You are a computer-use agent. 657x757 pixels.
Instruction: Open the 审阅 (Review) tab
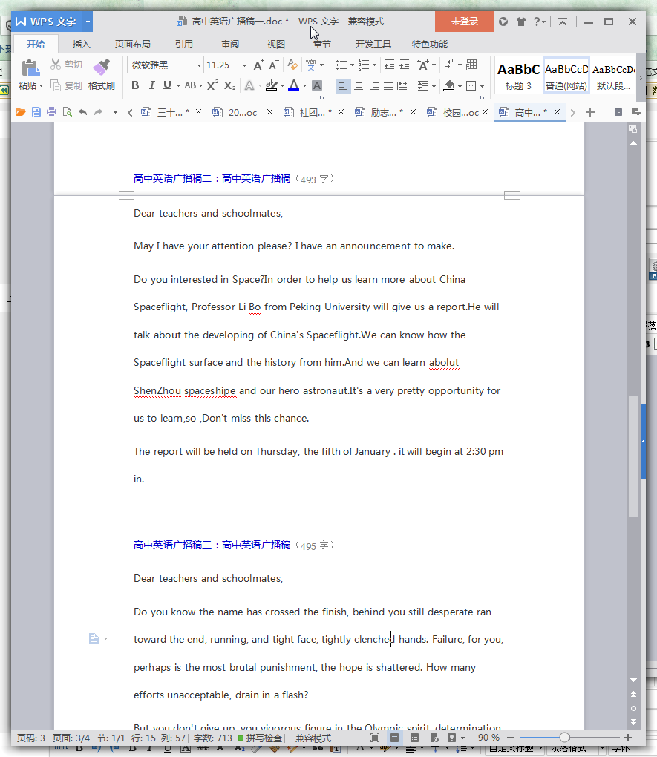pos(230,45)
